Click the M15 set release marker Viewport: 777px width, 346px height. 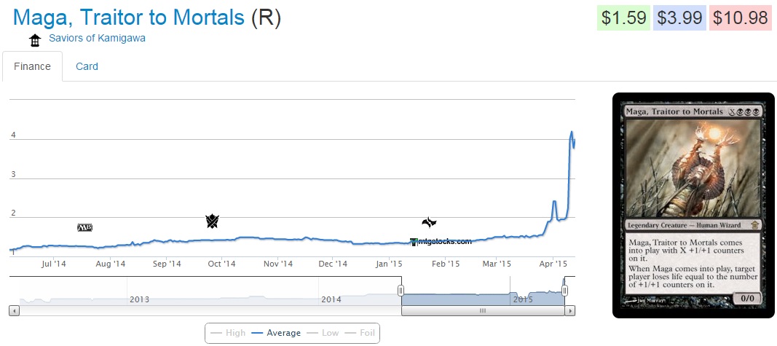pyautogui.click(x=84, y=227)
